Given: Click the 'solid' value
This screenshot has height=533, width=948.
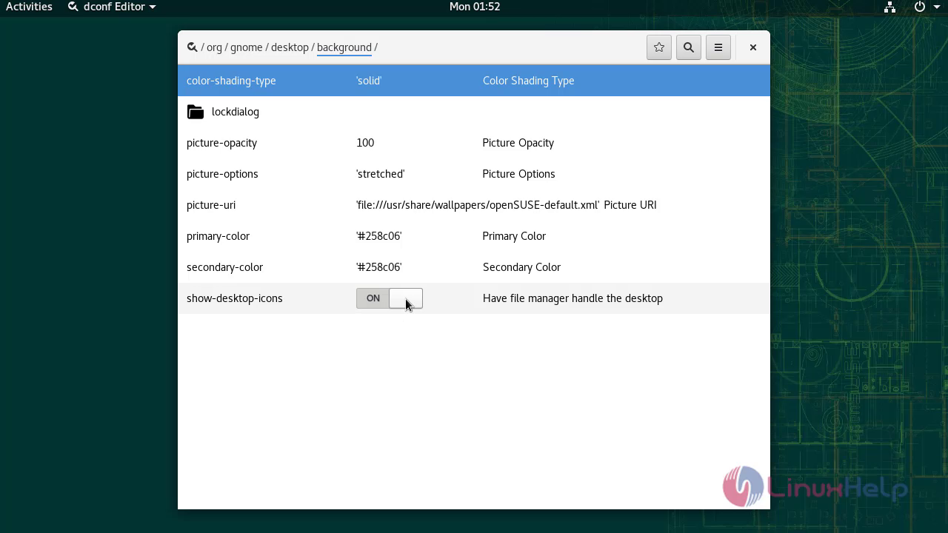Looking at the screenshot, I should coord(369,81).
